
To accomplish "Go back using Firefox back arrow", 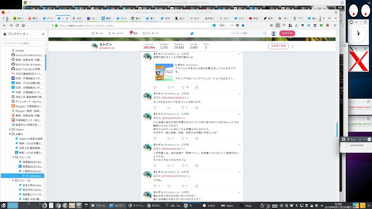I will [5, 26].
